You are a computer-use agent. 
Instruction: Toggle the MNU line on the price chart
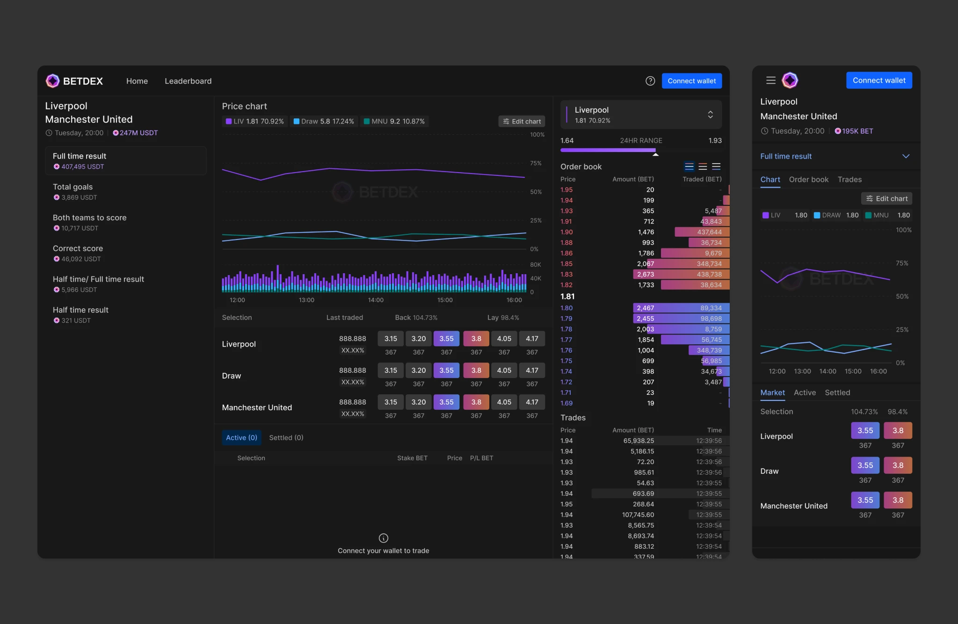point(394,121)
